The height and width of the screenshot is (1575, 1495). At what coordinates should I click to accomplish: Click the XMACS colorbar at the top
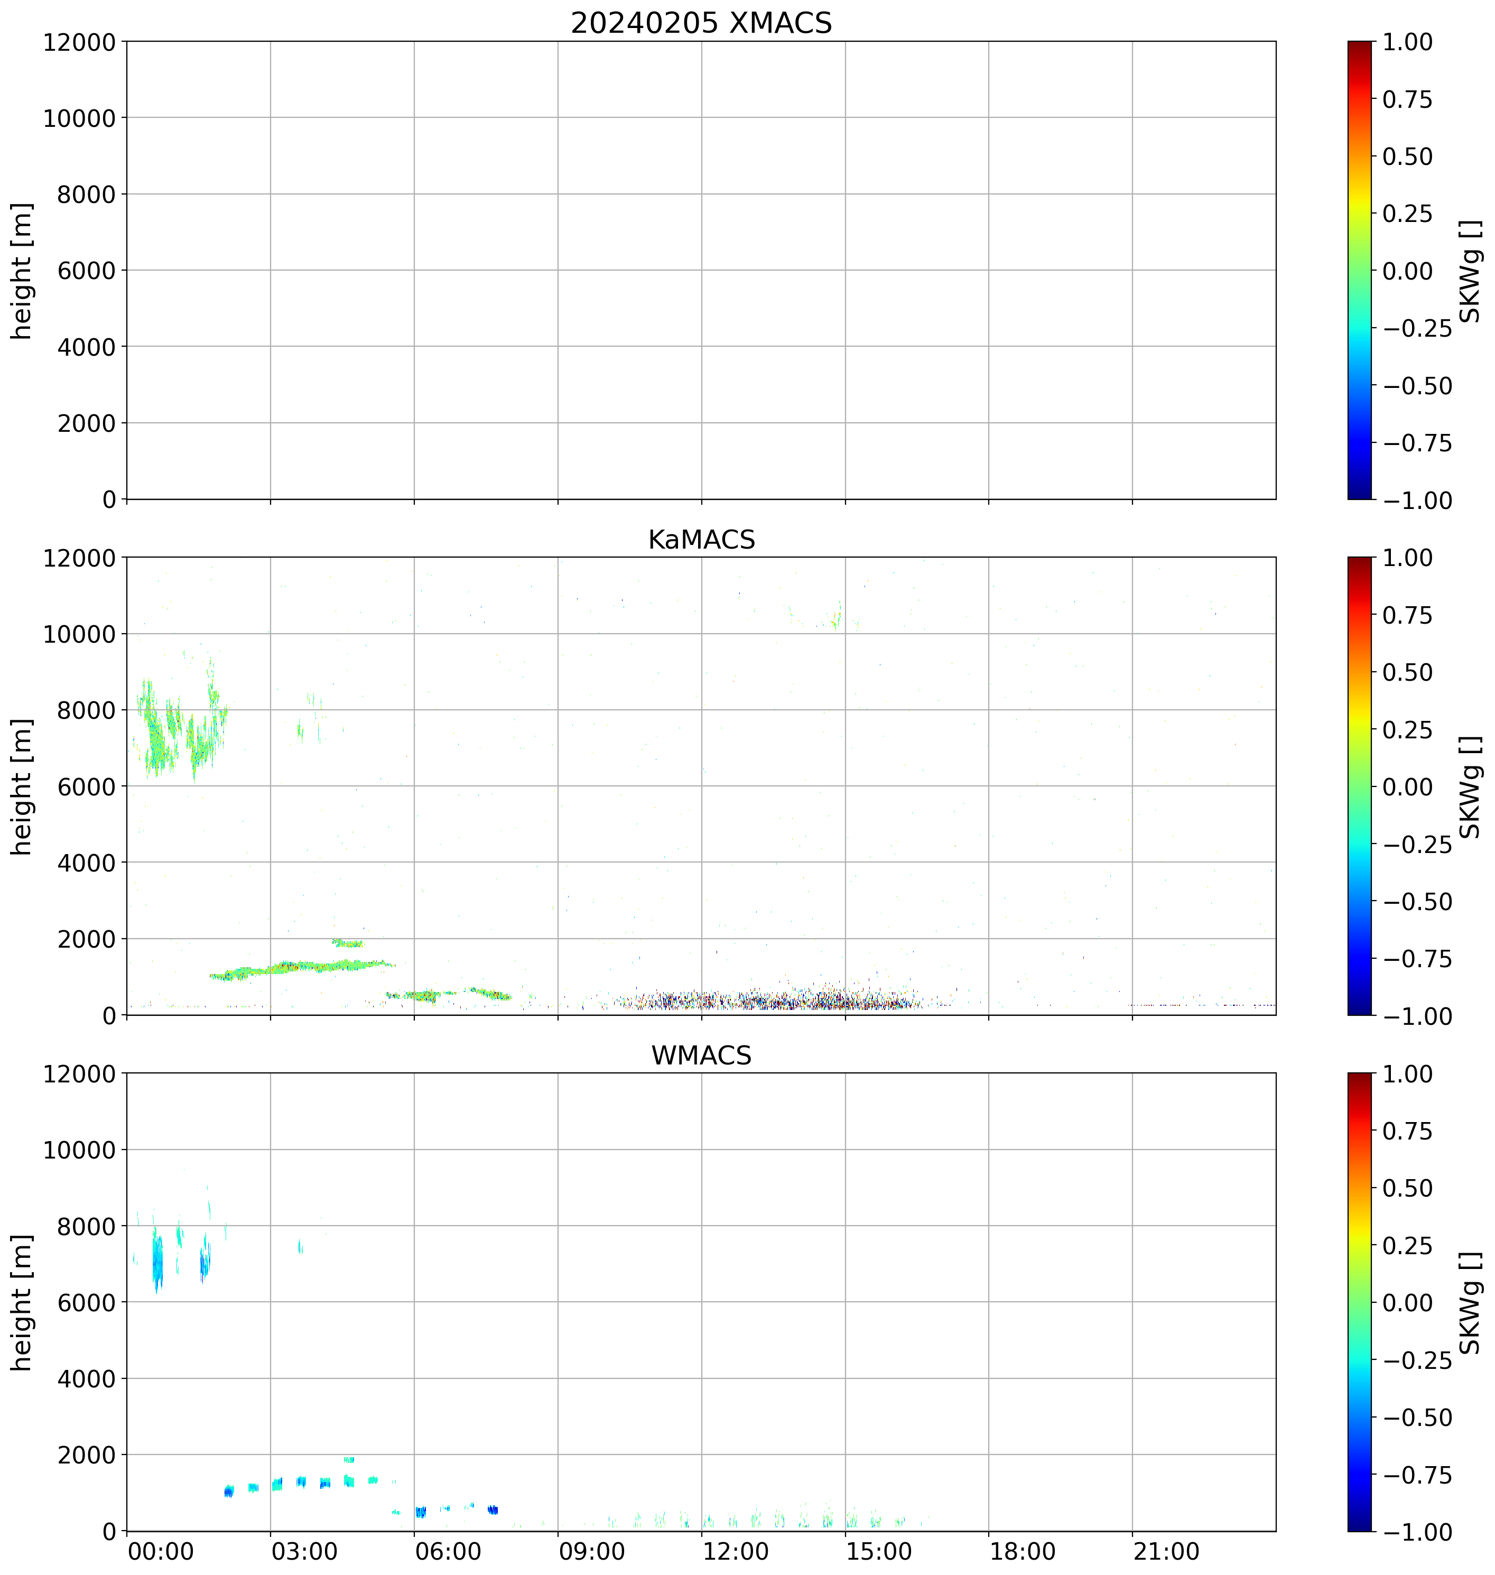[x=1360, y=270]
